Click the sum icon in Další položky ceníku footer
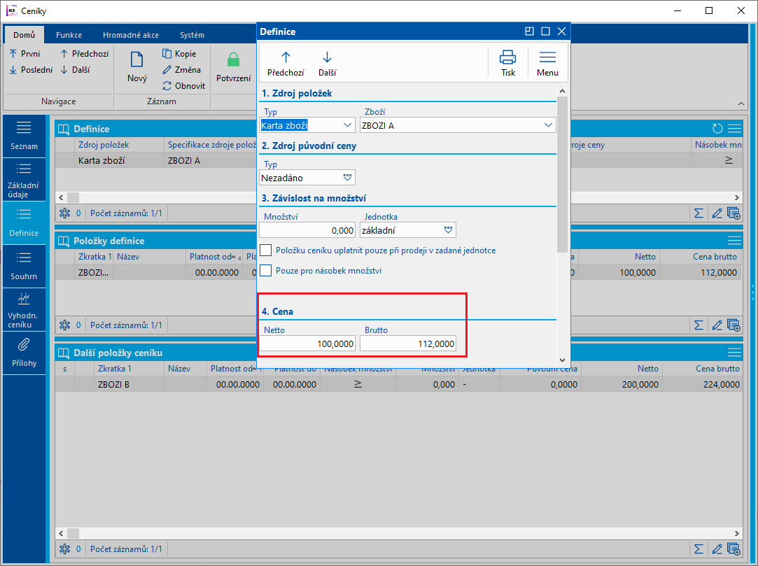Screen dimensions: 758x566 pos(699,549)
